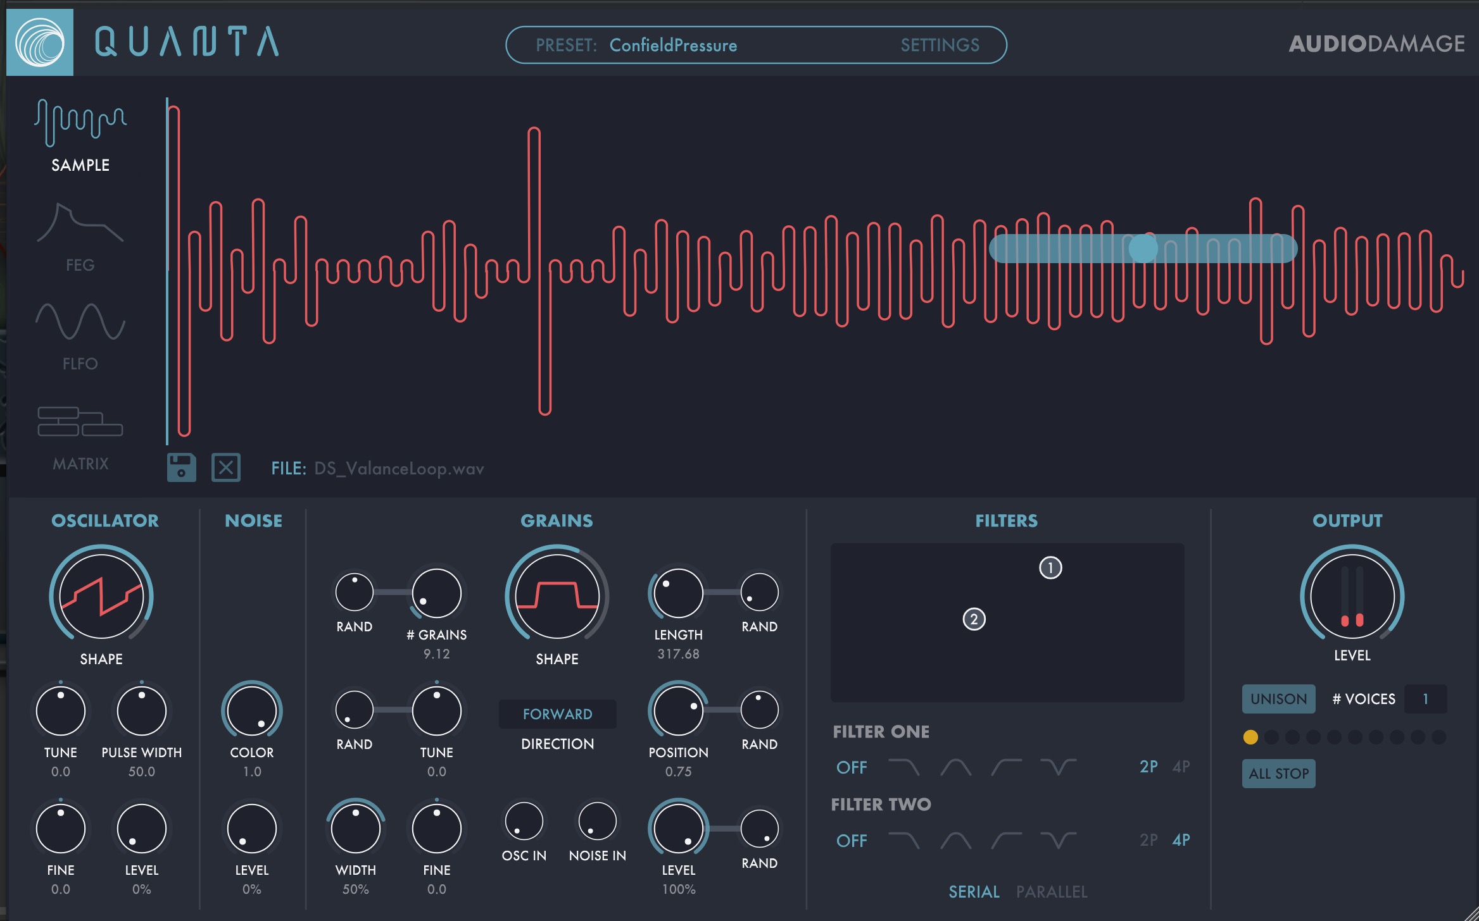Save sample with the floppy disk icon
Viewport: 1479px width, 921px height.
[181, 468]
